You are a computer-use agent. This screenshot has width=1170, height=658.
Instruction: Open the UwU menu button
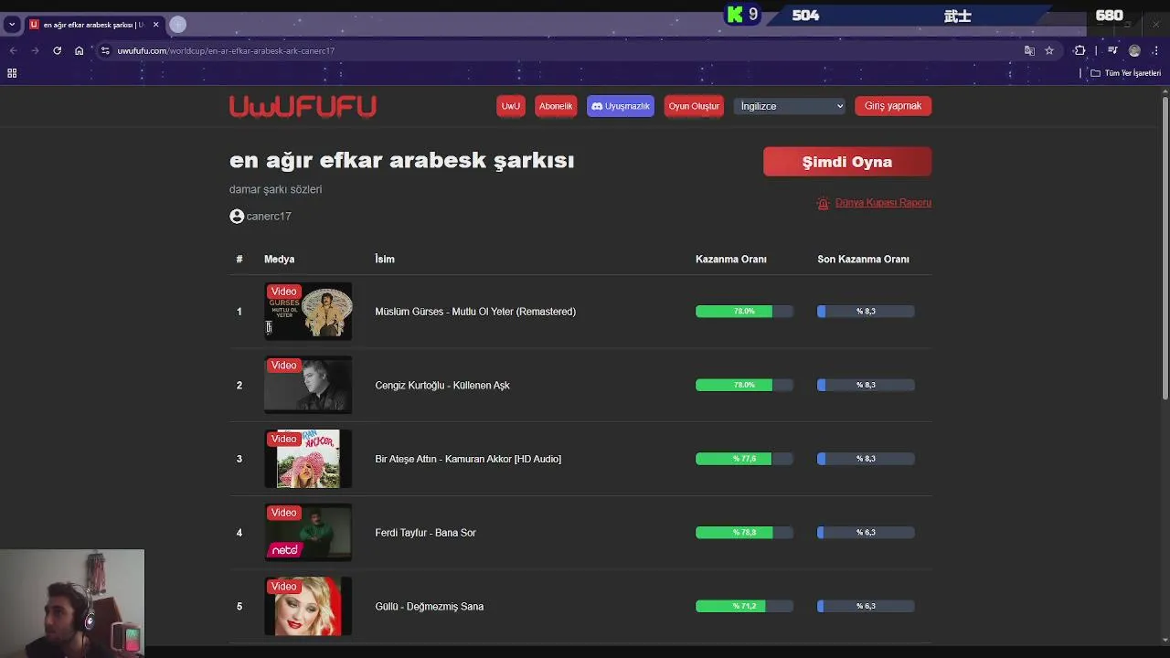click(510, 106)
